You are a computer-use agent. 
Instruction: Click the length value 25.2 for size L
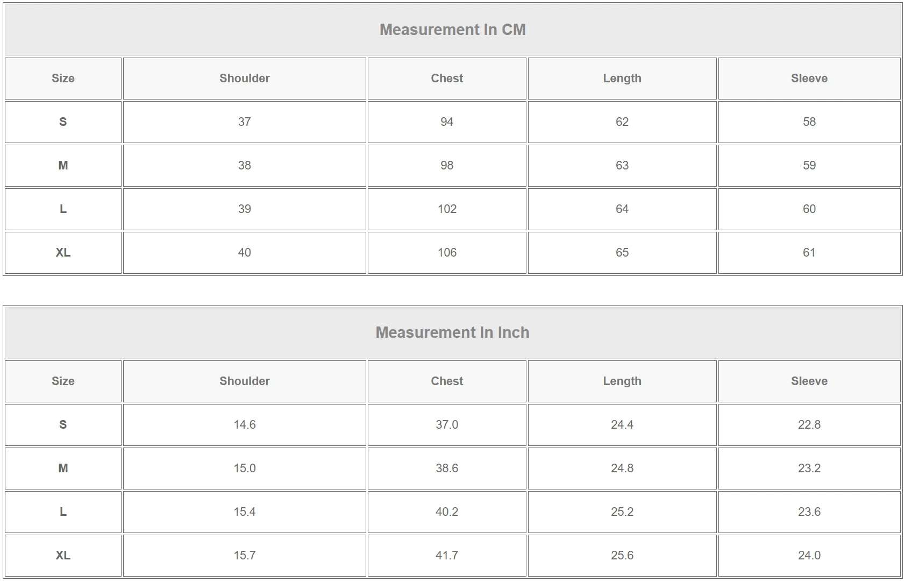point(622,512)
